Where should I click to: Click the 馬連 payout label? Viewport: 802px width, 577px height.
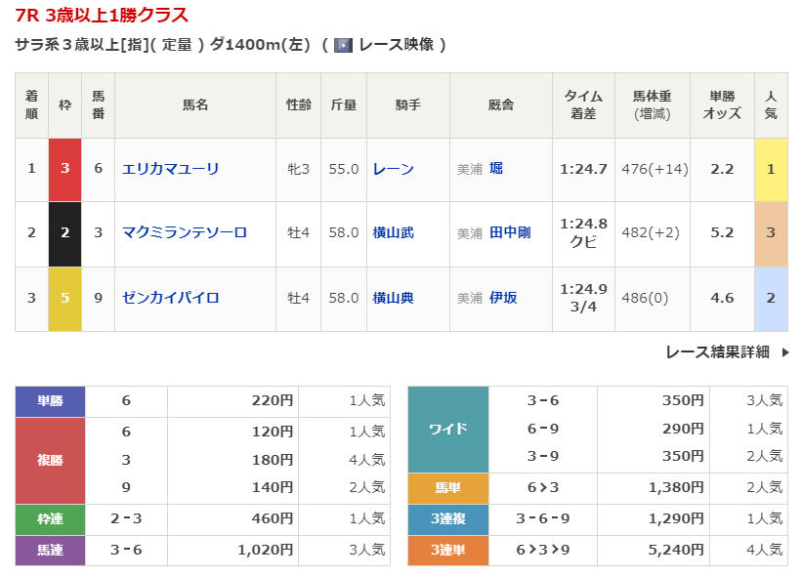(50, 551)
